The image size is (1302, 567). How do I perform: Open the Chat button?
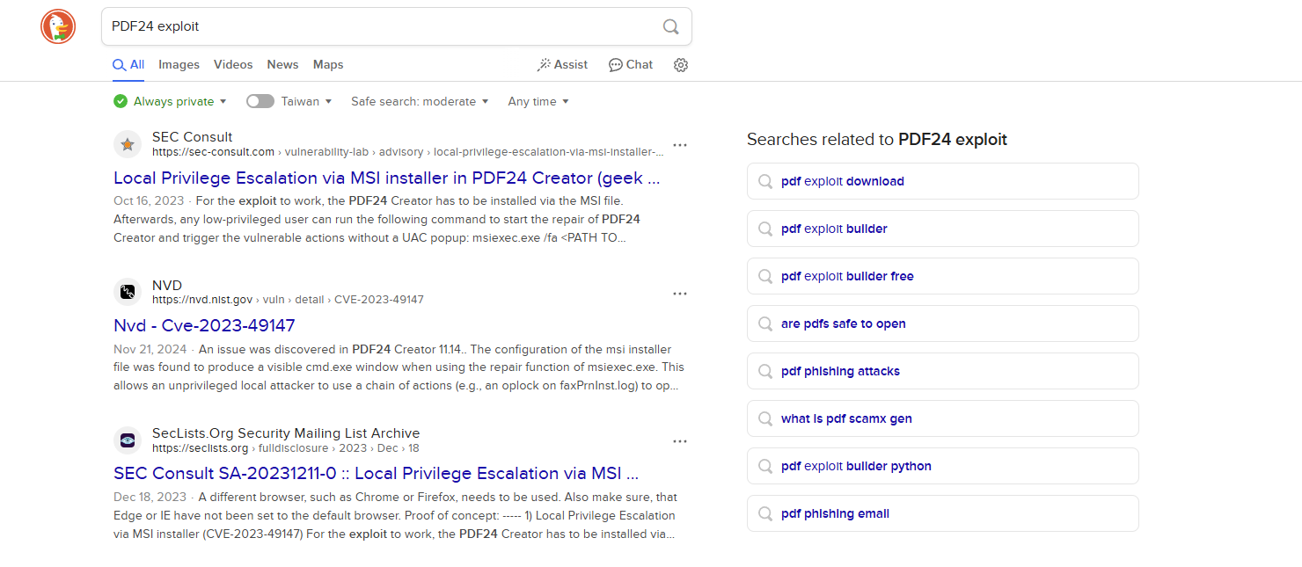click(x=631, y=64)
